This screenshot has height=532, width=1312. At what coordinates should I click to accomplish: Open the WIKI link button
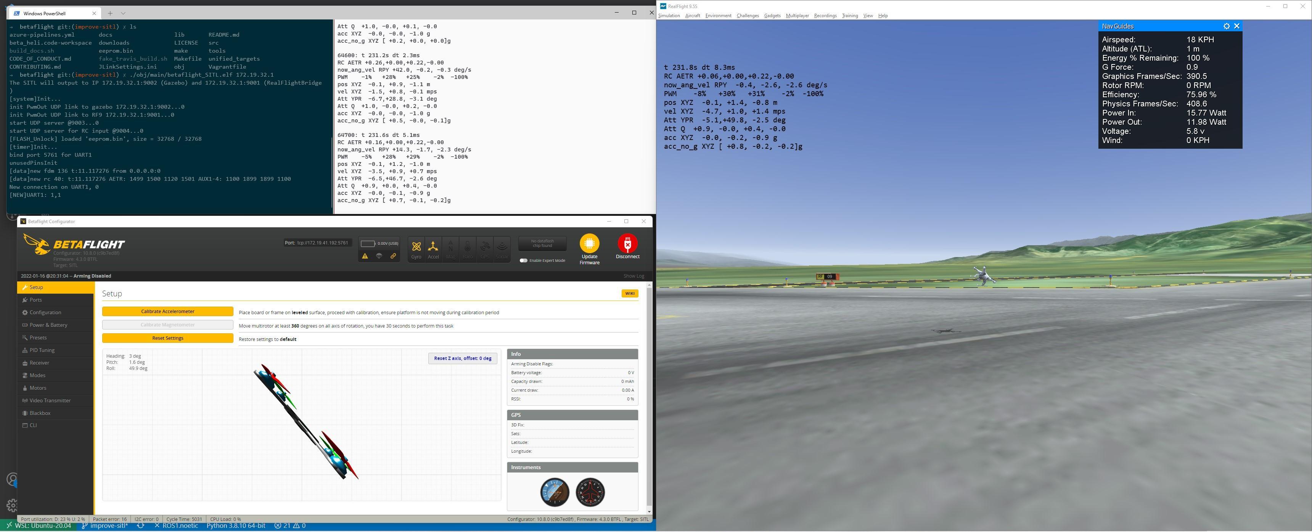tap(630, 294)
